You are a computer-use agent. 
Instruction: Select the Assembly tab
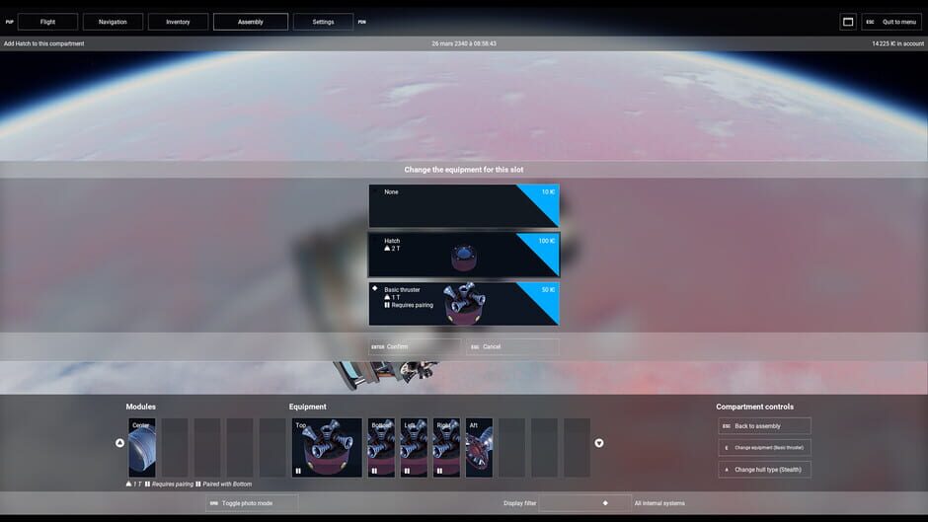click(x=251, y=22)
